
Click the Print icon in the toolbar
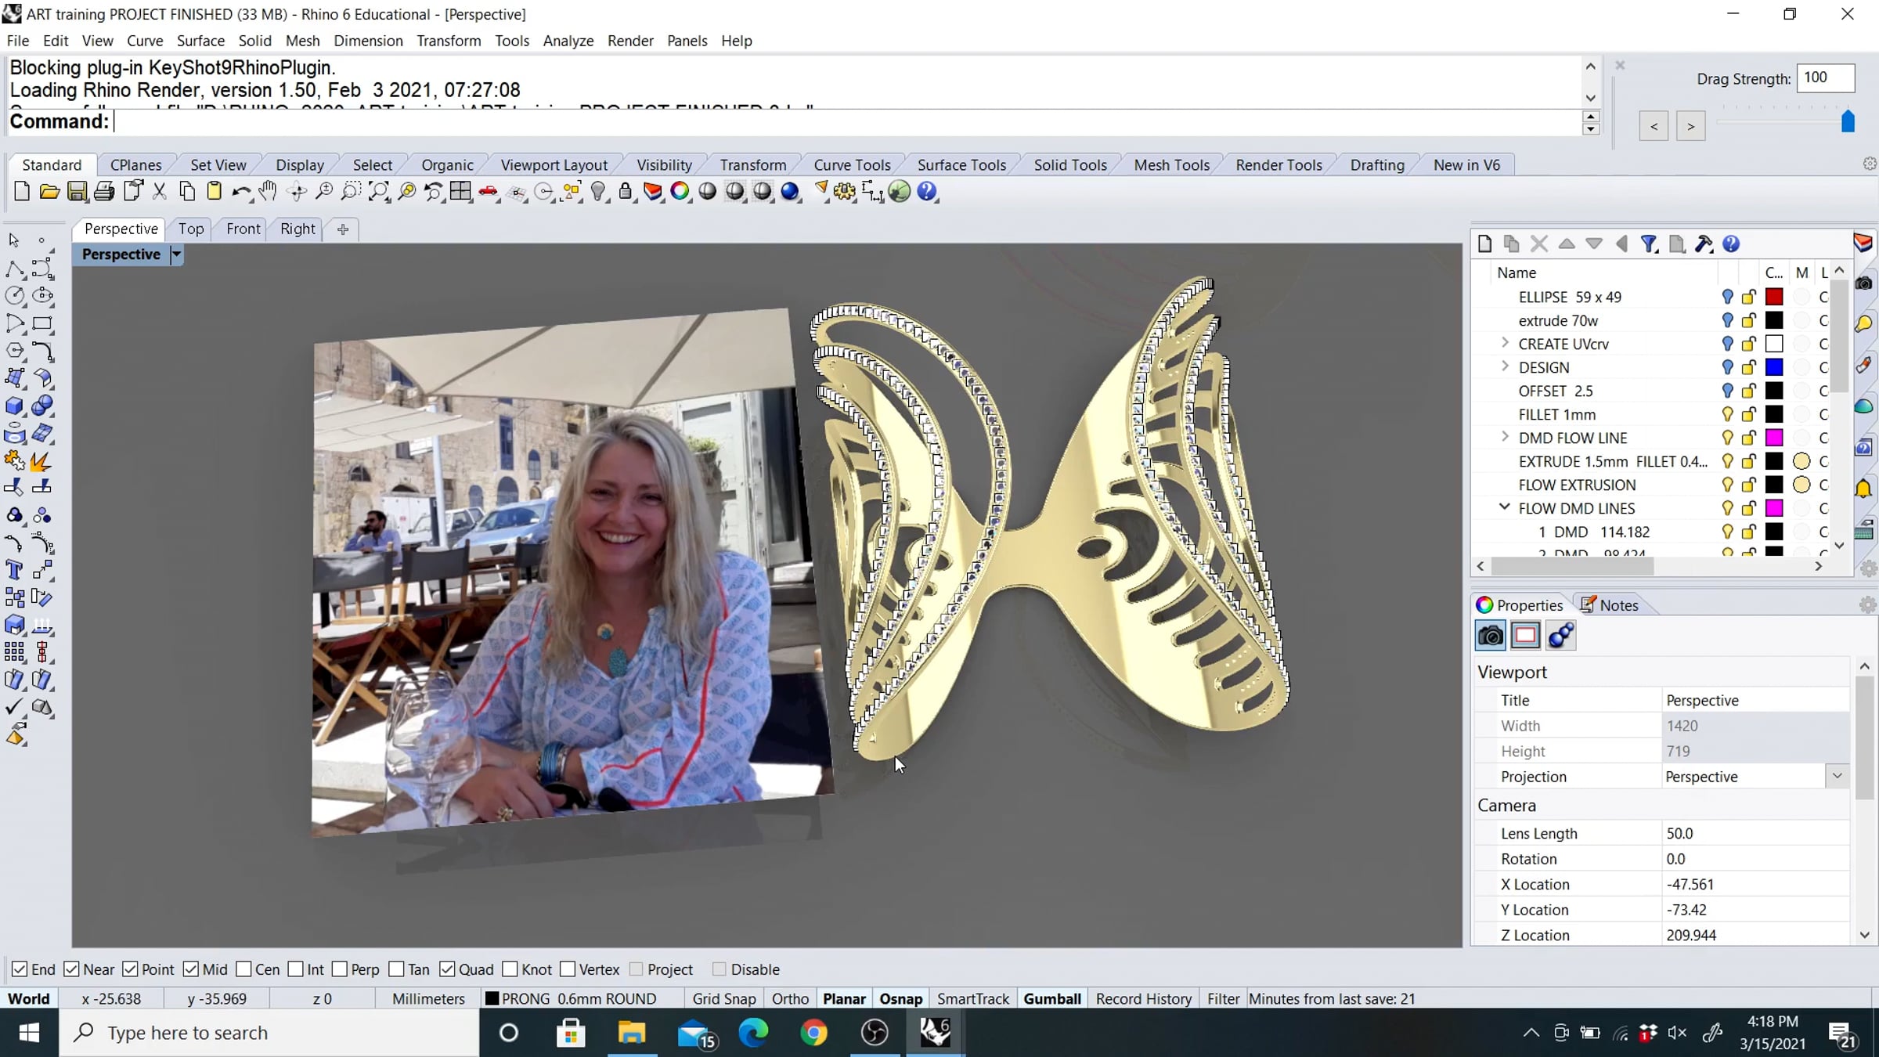pos(104,192)
